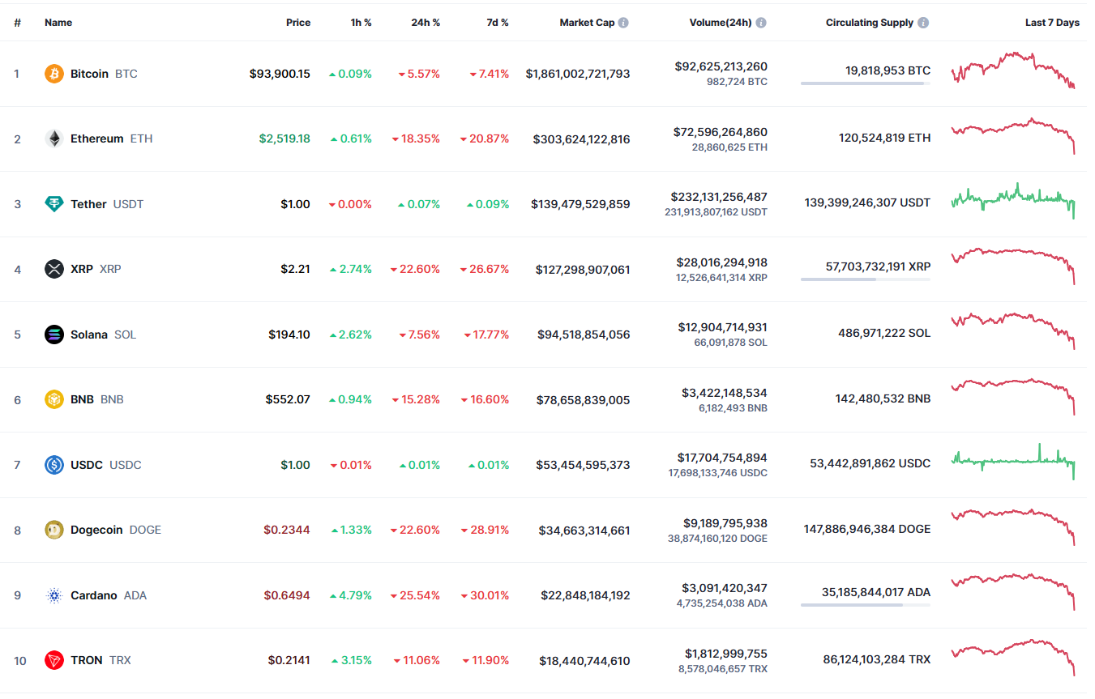Click the Ethereum coin logo
1095x699 pixels.
point(54,139)
